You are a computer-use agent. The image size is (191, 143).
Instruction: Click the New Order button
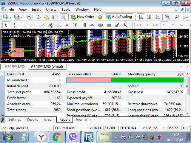tap(82, 17)
